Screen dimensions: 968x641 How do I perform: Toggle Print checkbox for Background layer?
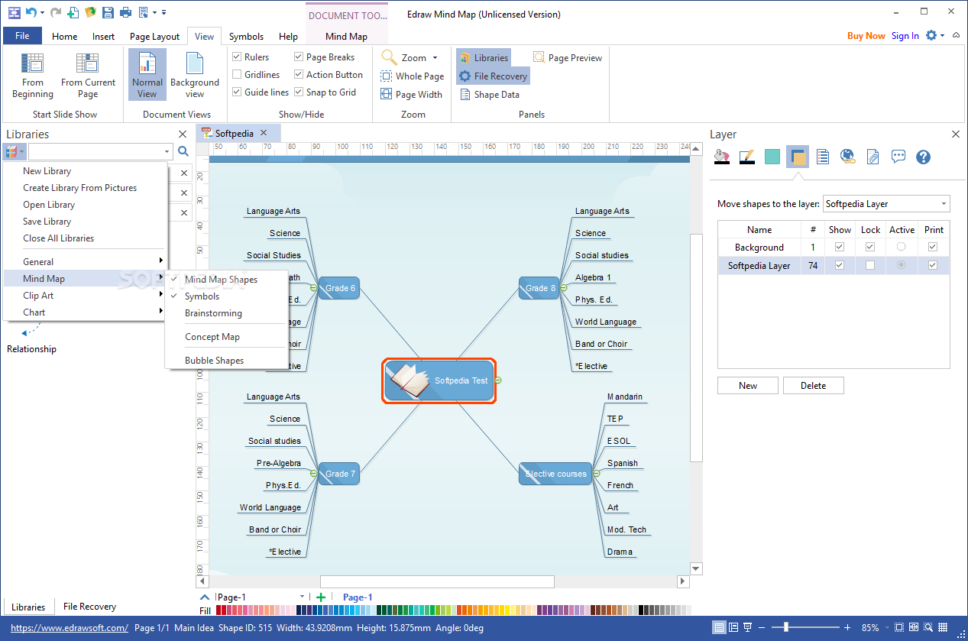tap(933, 248)
